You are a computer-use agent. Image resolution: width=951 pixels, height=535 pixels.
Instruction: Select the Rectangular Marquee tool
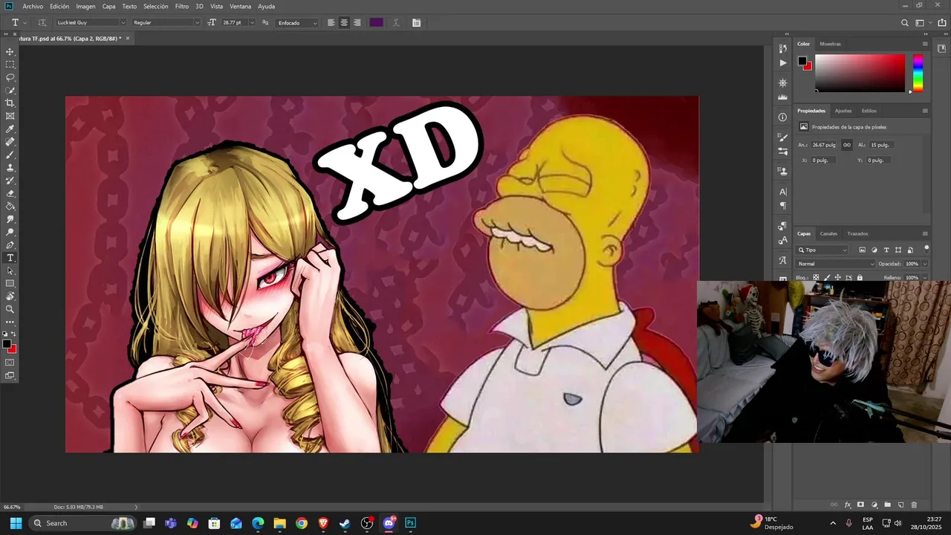(x=10, y=65)
